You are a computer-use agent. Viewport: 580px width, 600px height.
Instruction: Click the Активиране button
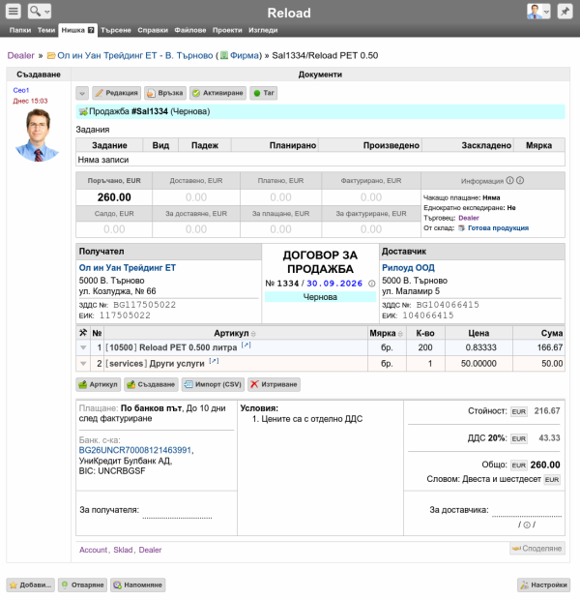pyautogui.click(x=217, y=93)
